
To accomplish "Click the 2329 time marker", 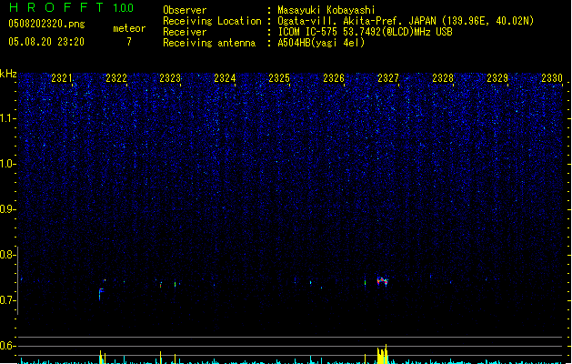I will [x=497, y=78].
